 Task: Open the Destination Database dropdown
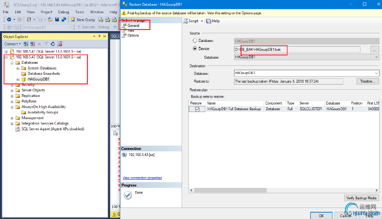pyautogui.click(x=376, y=73)
